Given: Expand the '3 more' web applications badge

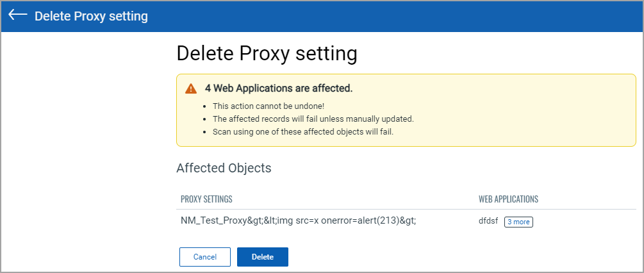Looking at the screenshot, I should pos(518,222).
